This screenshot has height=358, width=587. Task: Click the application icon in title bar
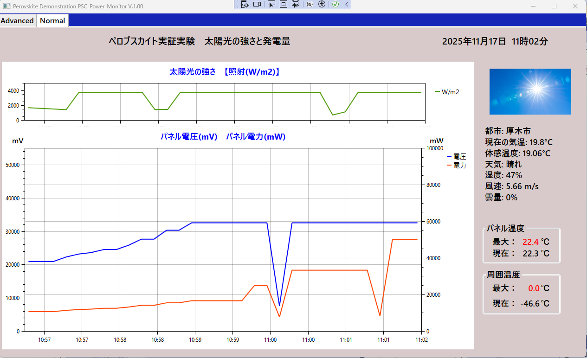6,6
